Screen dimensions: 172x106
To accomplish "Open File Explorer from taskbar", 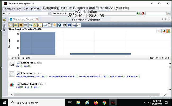I will [x=78, y=103].
